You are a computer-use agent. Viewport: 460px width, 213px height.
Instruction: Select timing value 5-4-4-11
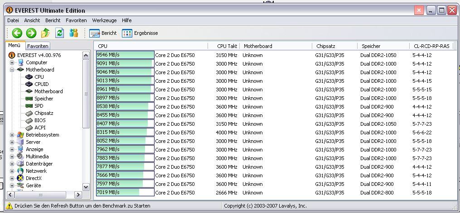click(422, 184)
